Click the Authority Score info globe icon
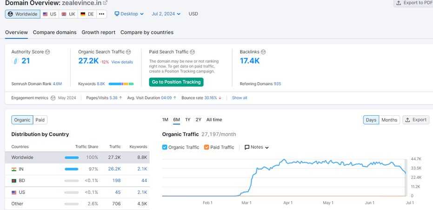This screenshot has width=433, height=210. [47, 52]
